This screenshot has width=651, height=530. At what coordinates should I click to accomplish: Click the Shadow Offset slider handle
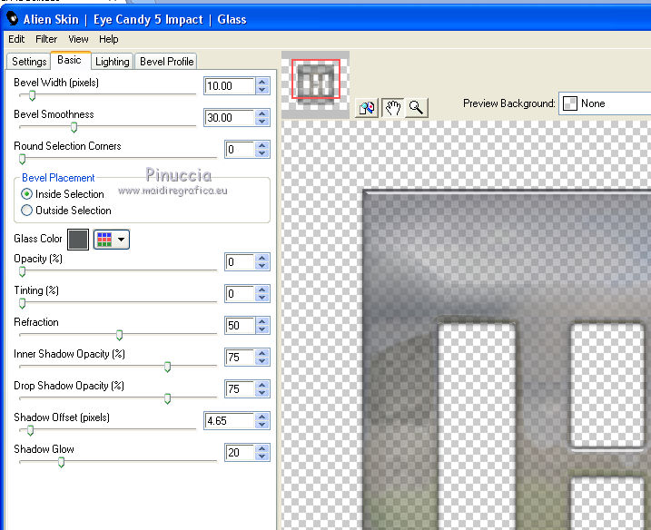point(30,431)
